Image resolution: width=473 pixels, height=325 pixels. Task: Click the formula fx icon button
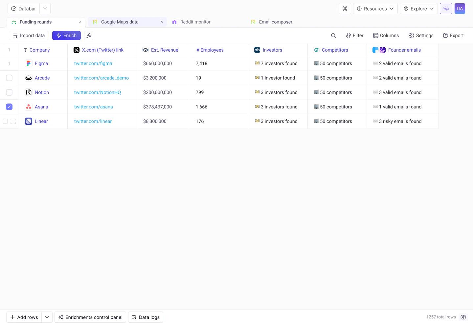tap(89, 35)
